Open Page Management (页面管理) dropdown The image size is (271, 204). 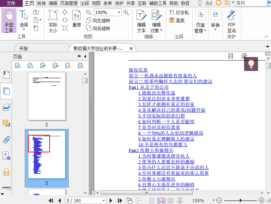tap(200, 21)
